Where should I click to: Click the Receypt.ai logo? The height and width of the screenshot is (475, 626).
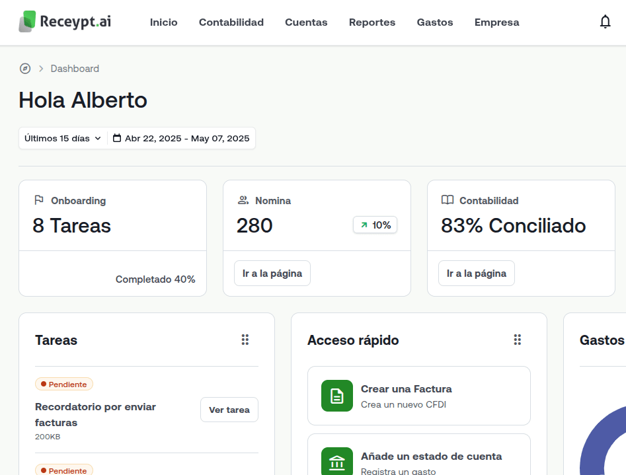tap(65, 22)
